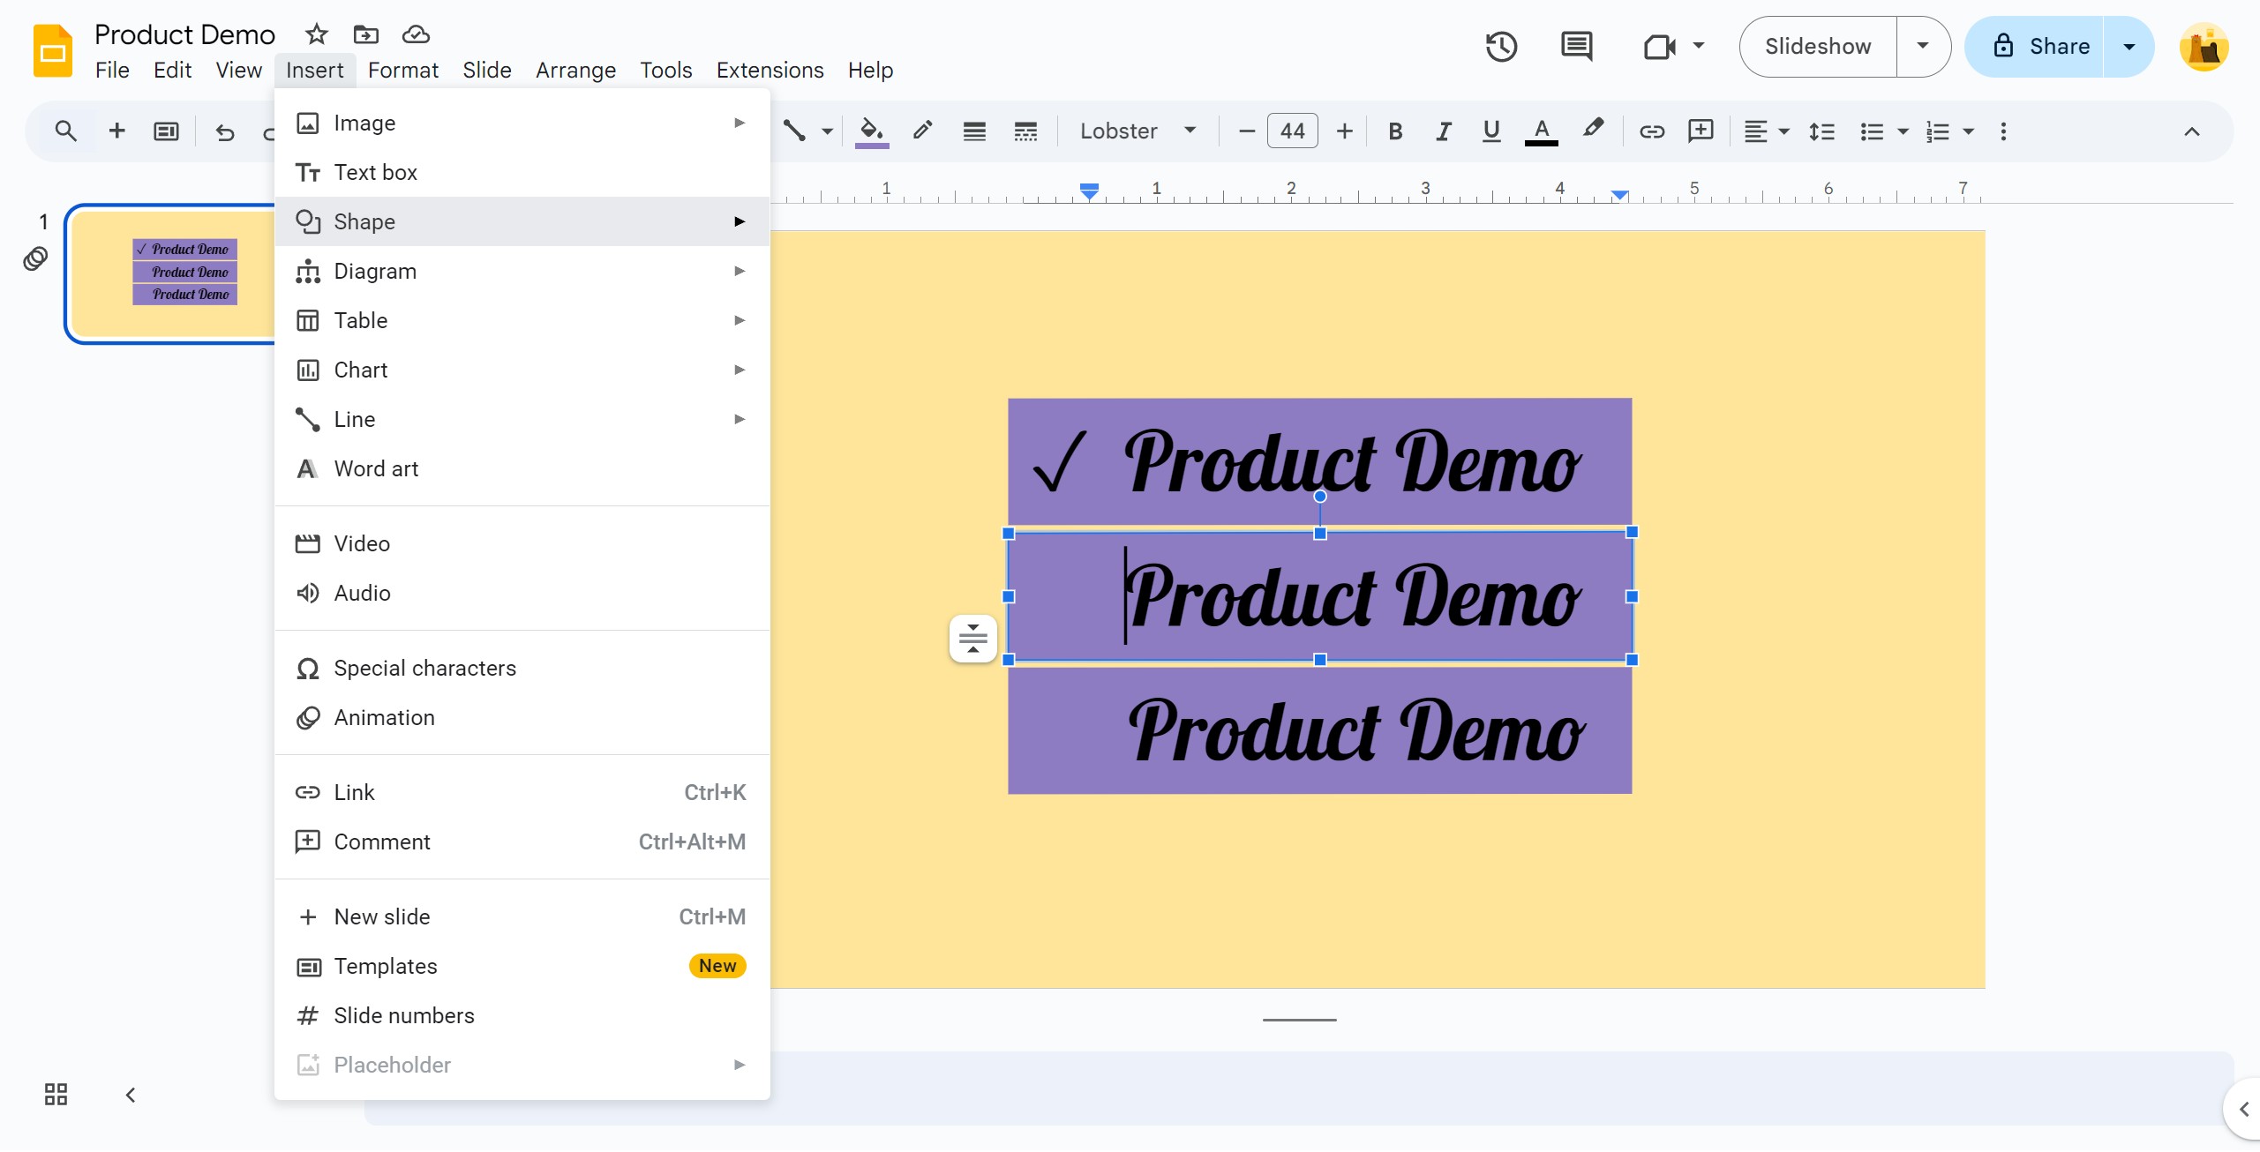
Task: Select Special characters menu item
Action: [522, 668]
